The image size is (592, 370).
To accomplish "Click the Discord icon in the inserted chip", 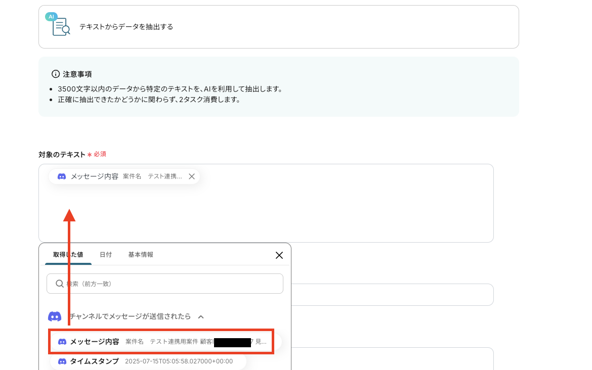I will (62, 176).
